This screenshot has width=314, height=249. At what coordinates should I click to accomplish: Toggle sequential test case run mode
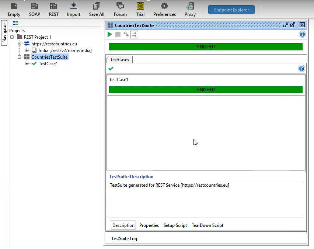pyautogui.click(x=126, y=34)
